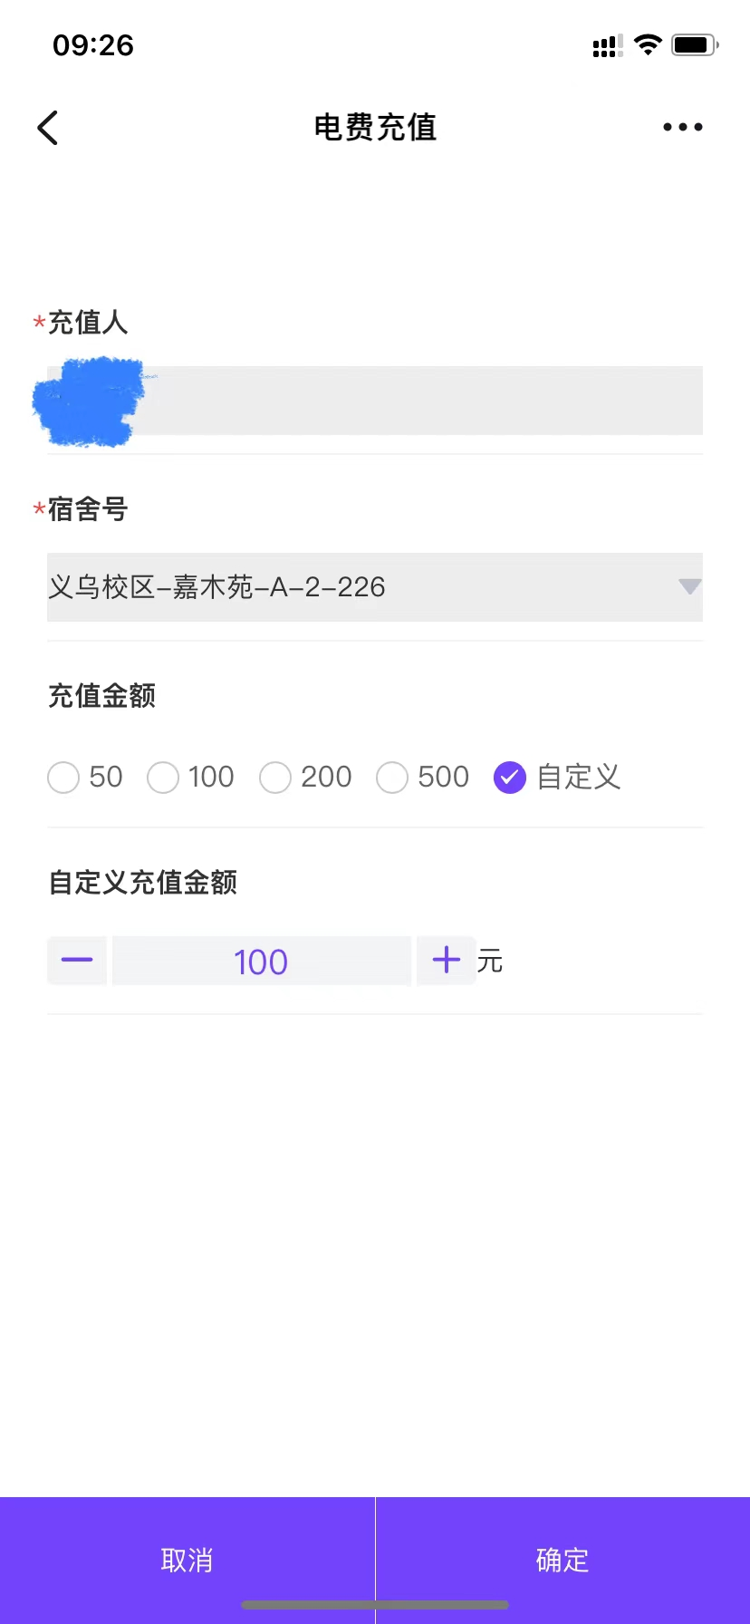Select the 50 yuan radio option

click(63, 778)
